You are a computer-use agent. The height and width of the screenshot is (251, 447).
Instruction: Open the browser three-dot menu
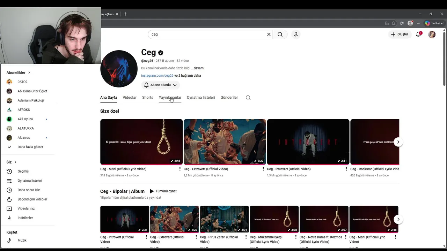[x=418, y=23]
